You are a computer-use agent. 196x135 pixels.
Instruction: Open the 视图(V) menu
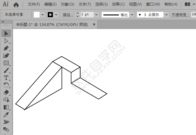tap(135, 4)
